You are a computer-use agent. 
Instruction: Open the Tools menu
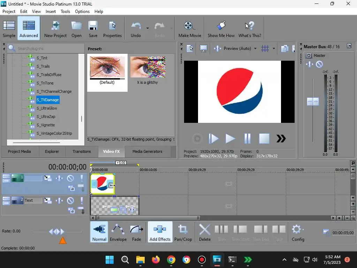pos(65,12)
